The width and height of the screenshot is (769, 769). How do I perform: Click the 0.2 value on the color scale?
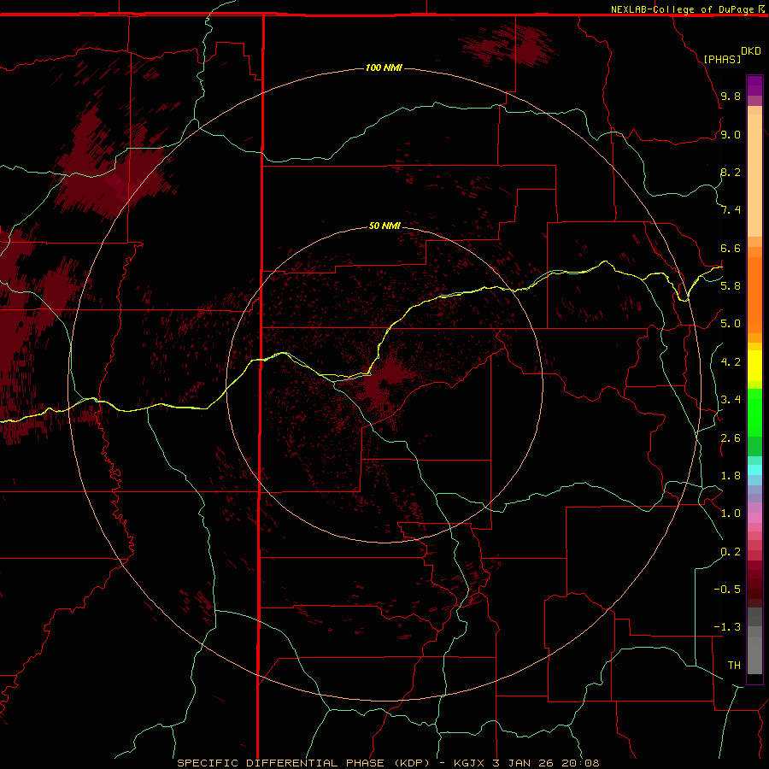point(731,552)
